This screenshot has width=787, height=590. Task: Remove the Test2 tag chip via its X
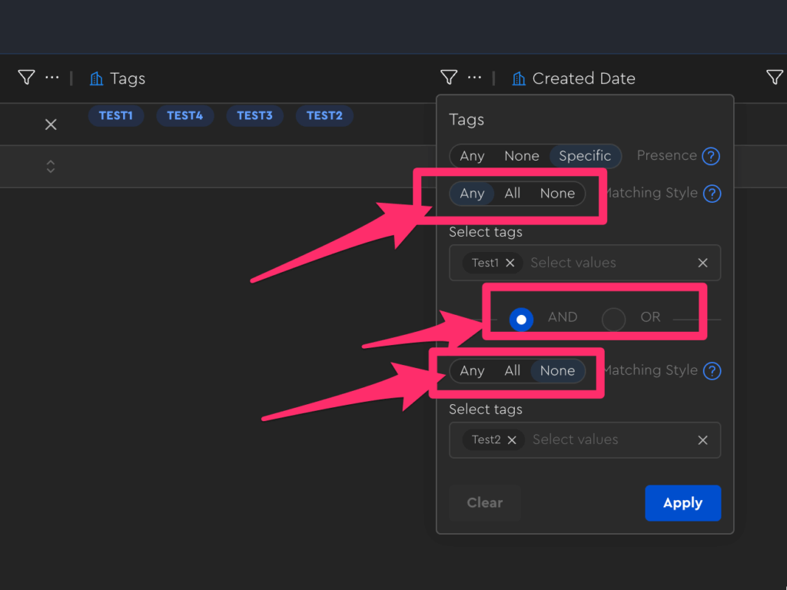coord(512,440)
